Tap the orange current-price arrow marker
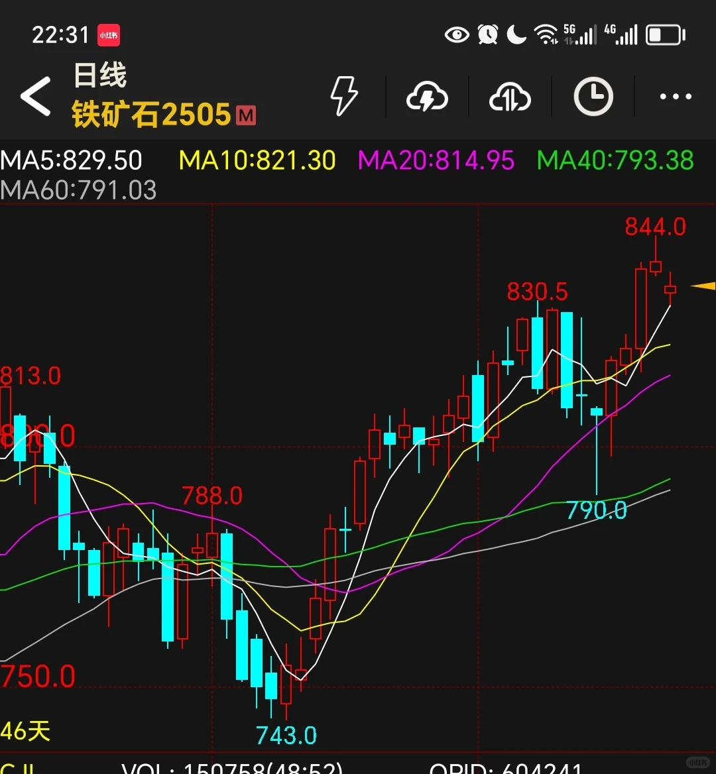 703,286
